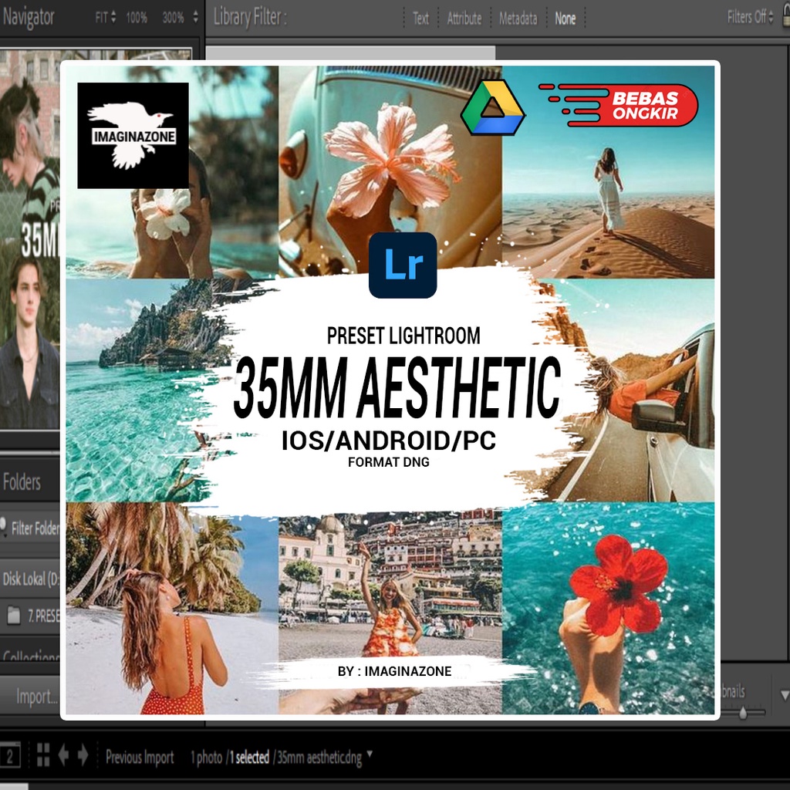The width and height of the screenshot is (790, 790).
Task: Set Navigator zoom to 100%
Action: coord(137,19)
